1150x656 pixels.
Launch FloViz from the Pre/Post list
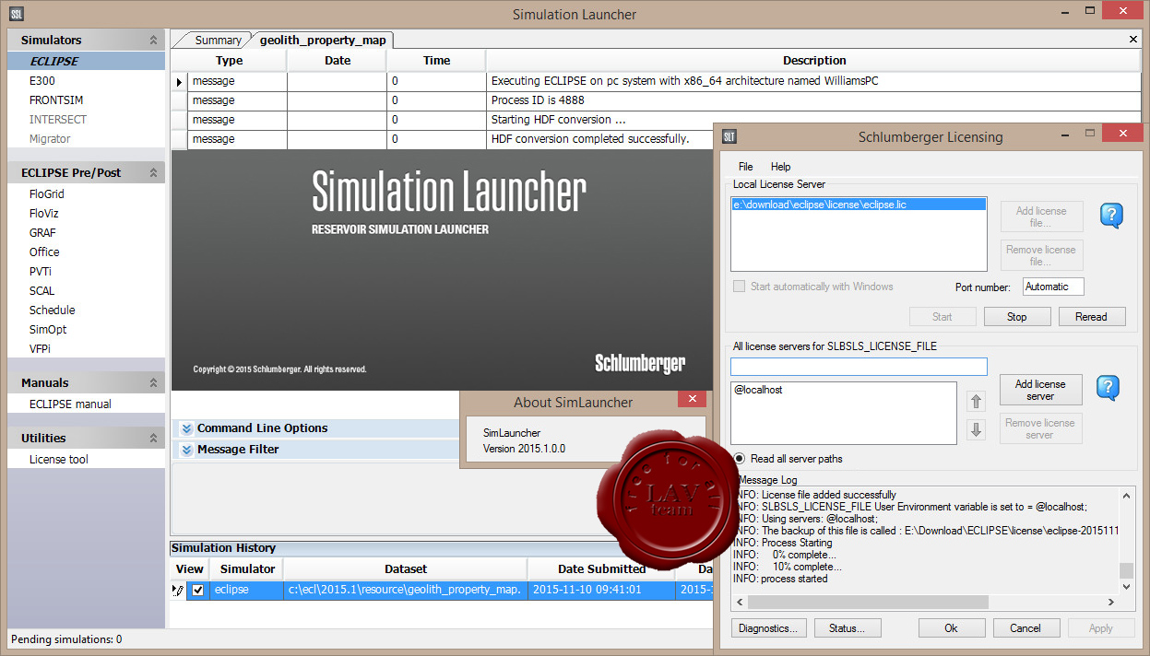tap(44, 214)
